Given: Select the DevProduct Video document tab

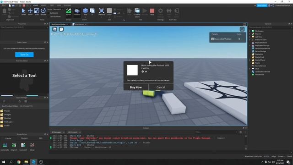Looking at the screenshot, I should pyautogui.click(x=58, y=24).
